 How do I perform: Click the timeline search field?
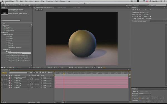[x=18, y=73]
